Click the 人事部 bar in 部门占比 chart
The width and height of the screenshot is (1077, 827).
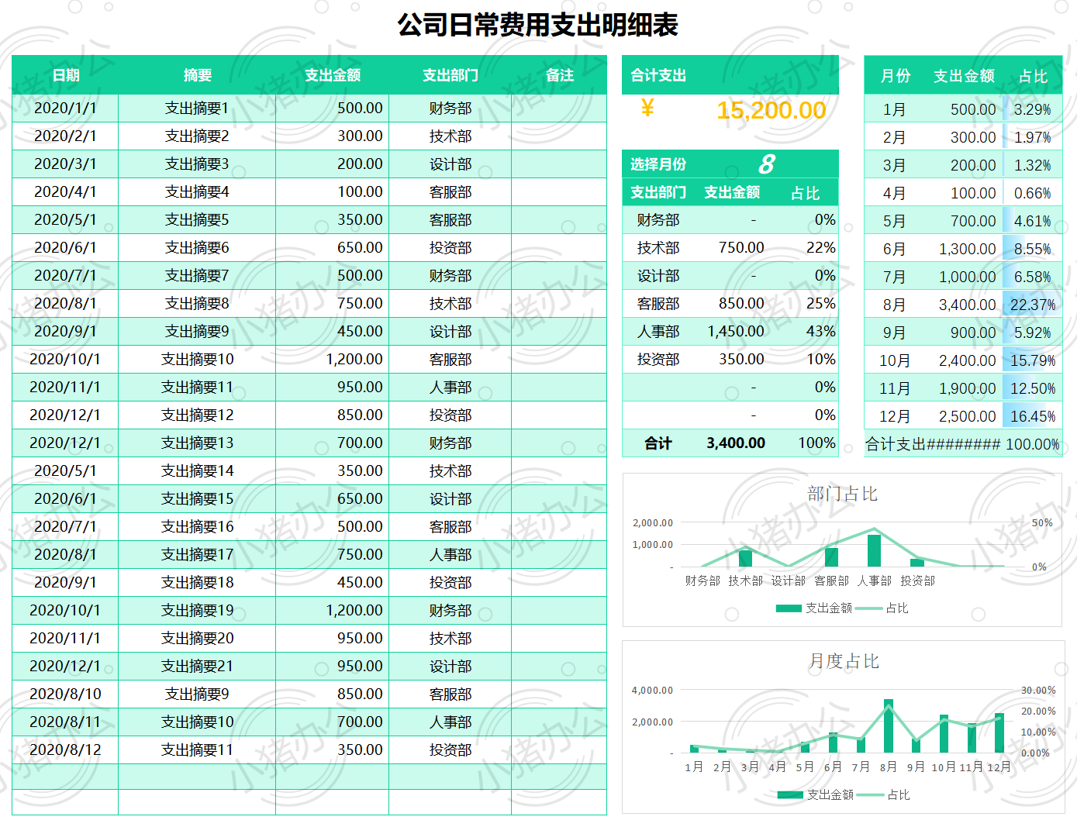point(874,550)
